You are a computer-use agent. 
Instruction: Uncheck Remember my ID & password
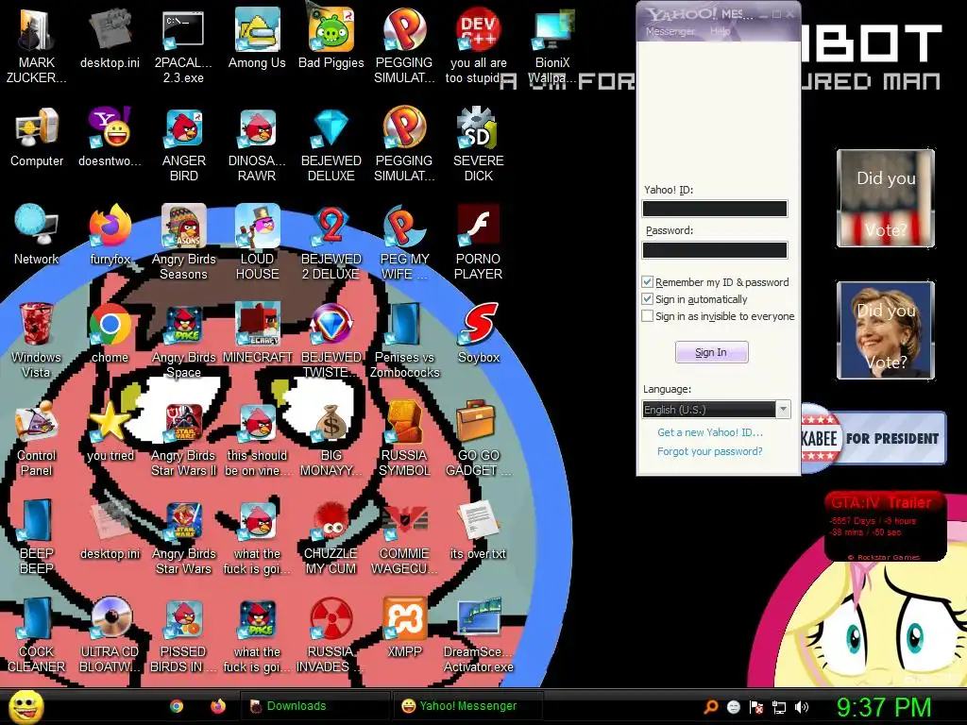[647, 282]
